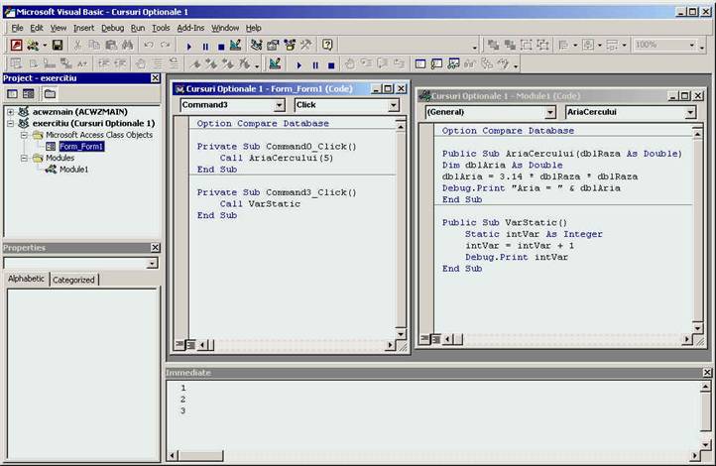Screen dimensions: 716x466
Task: Click the Insert Module toolbar icon
Action: (x=33, y=45)
